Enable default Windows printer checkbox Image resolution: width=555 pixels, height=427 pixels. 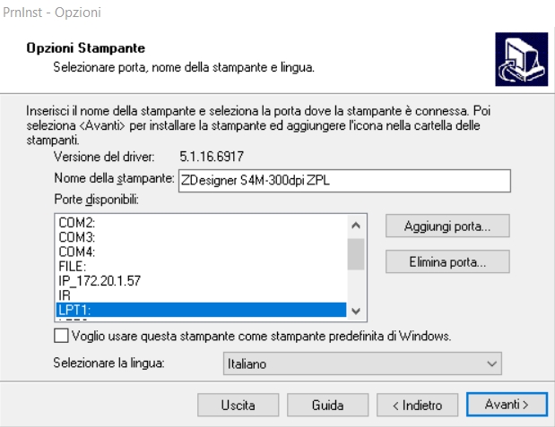pyautogui.click(x=61, y=337)
